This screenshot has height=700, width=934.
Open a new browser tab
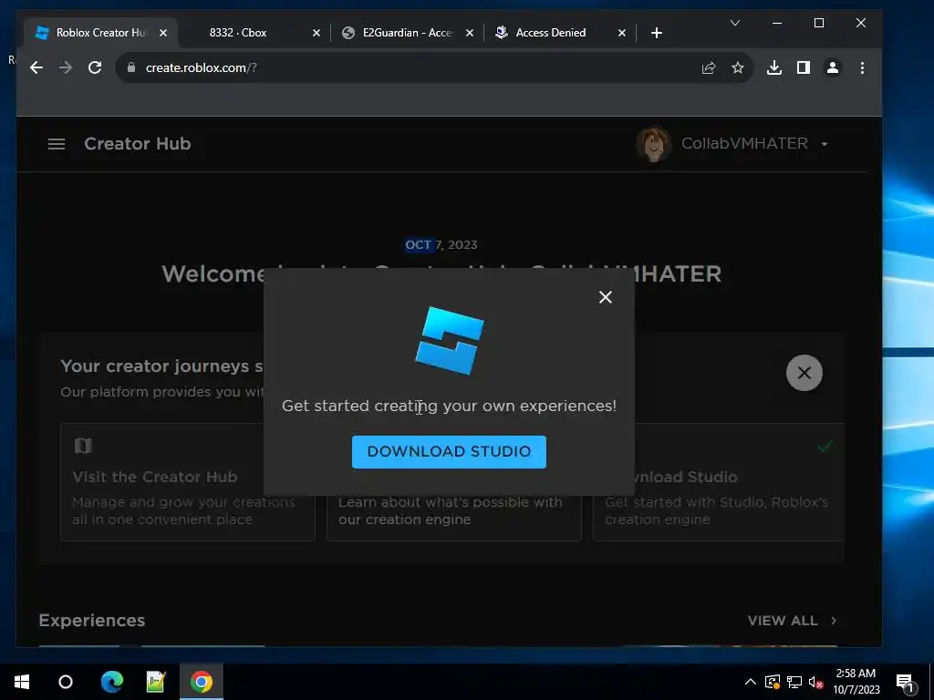[657, 33]
